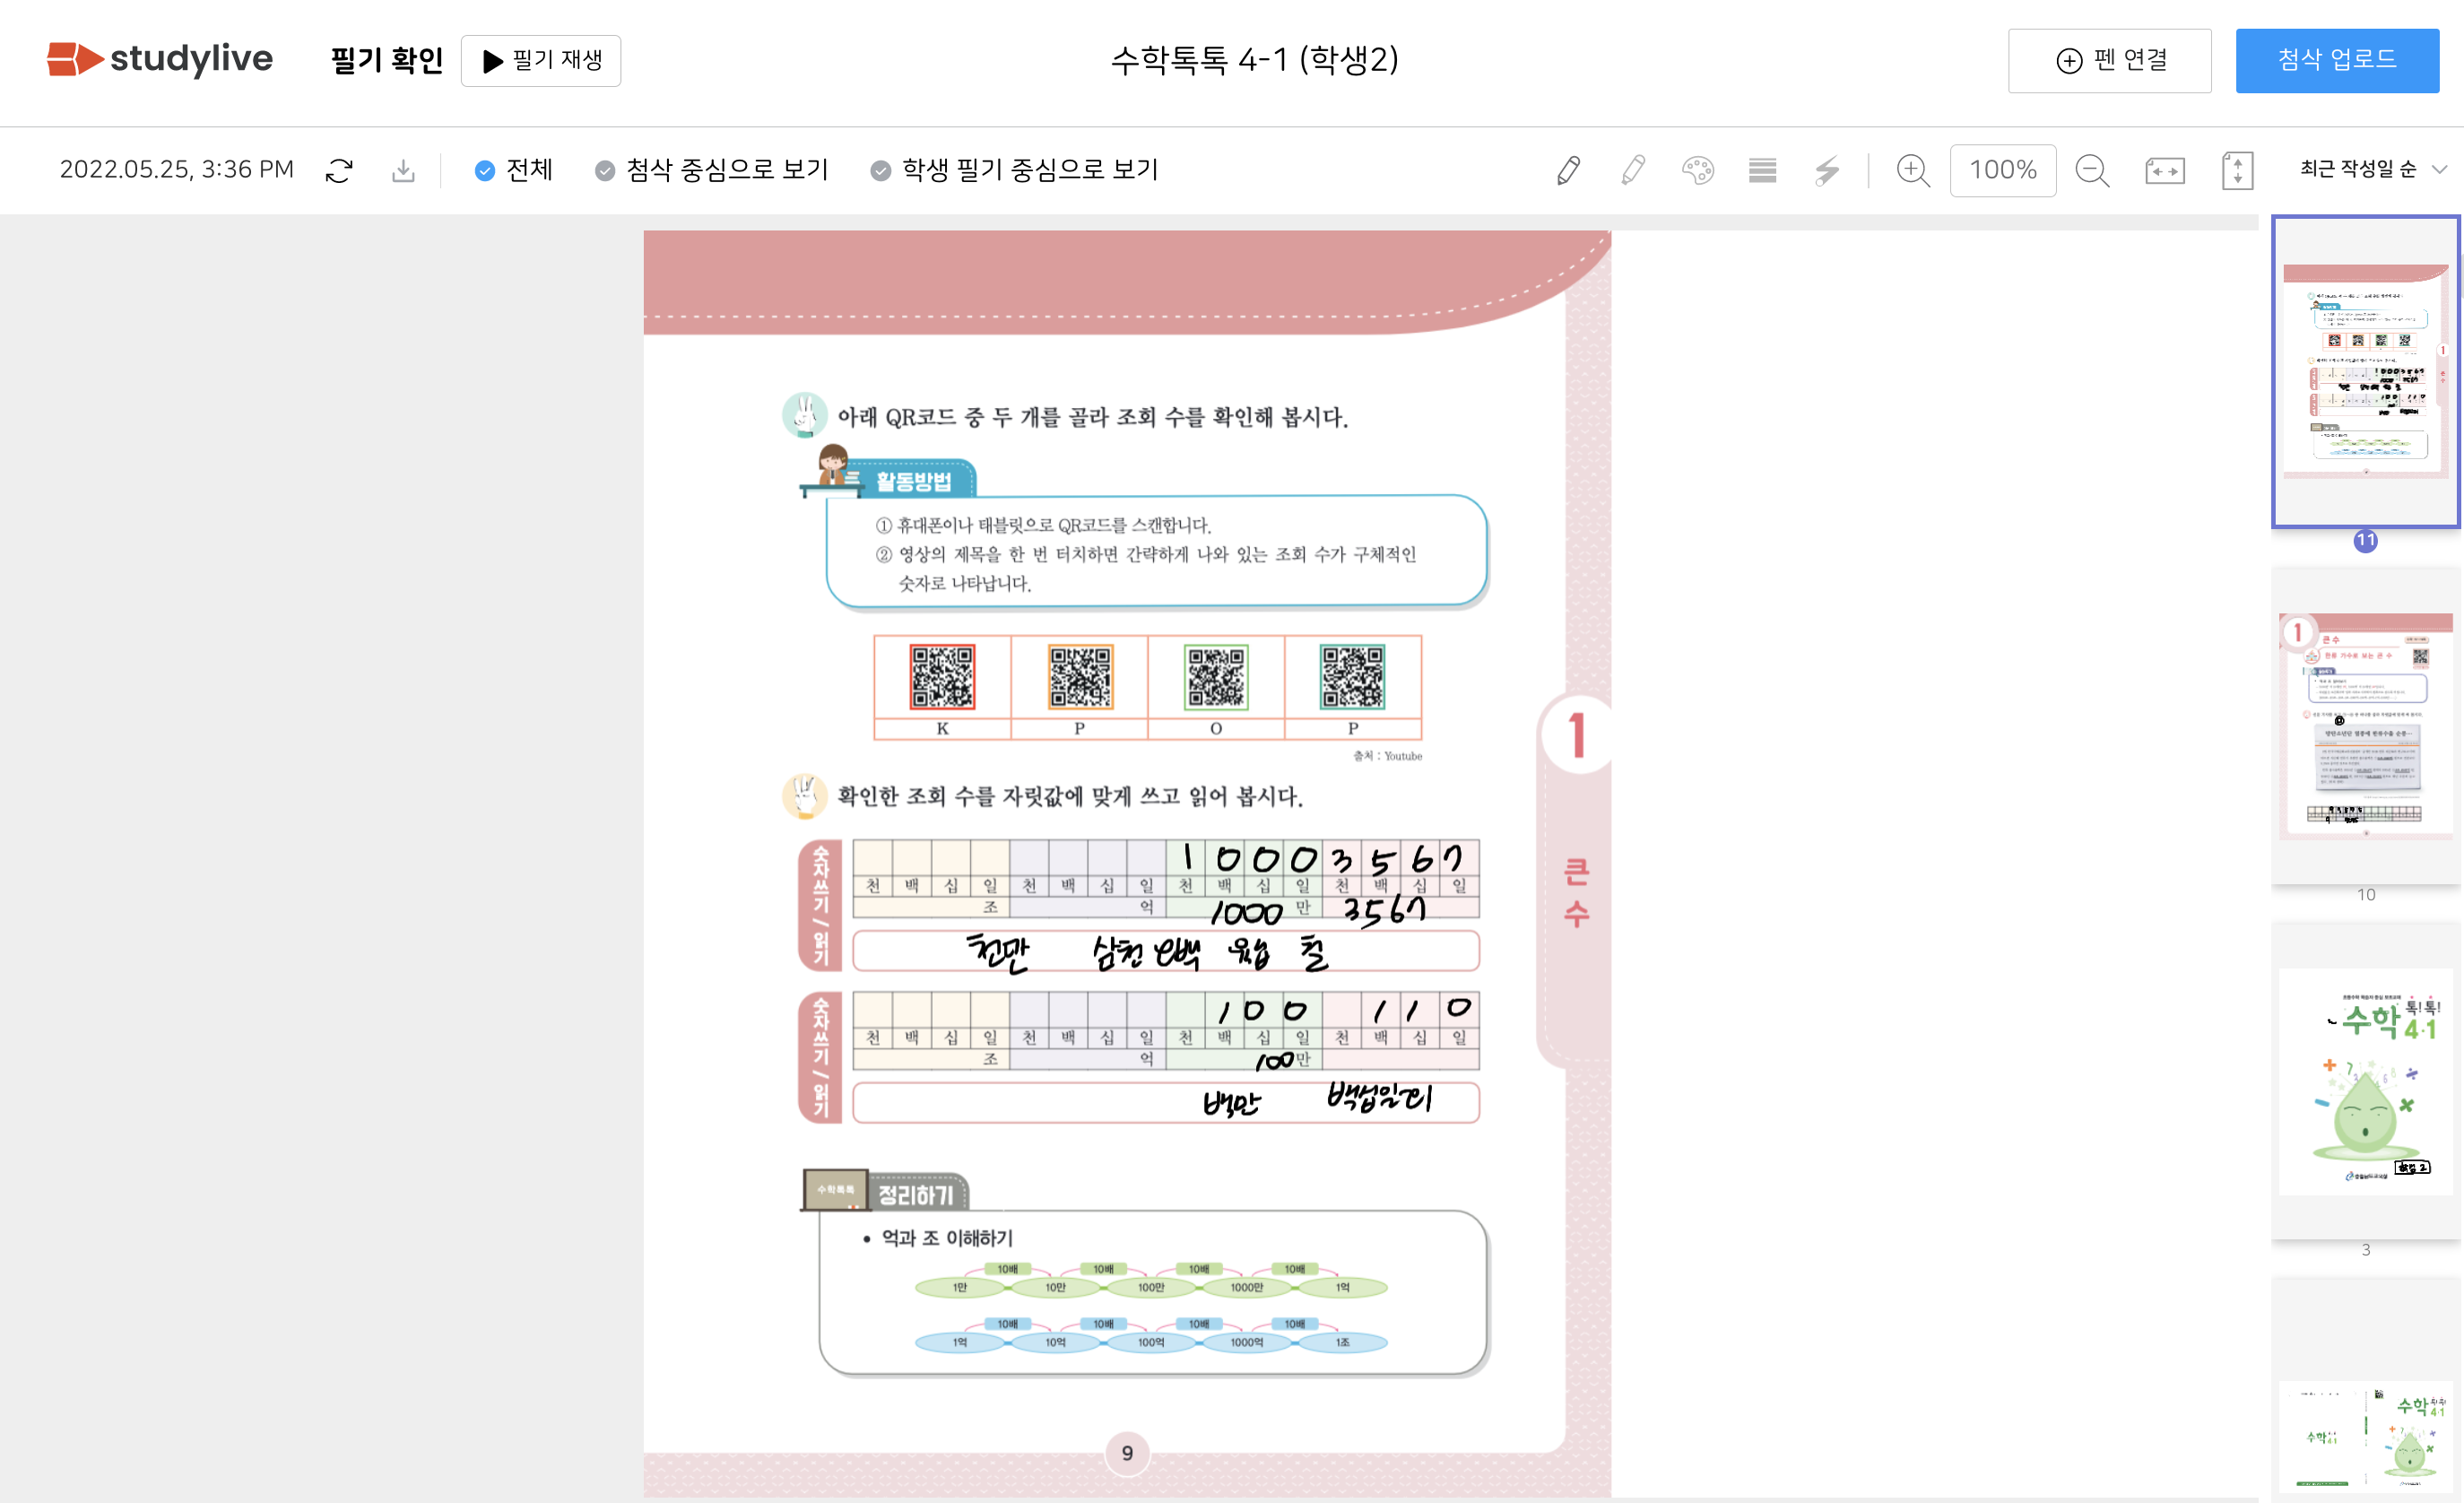Select the pen tool
The width and height of the screenshot is (2464, 1503).
tap(1569, 171)
